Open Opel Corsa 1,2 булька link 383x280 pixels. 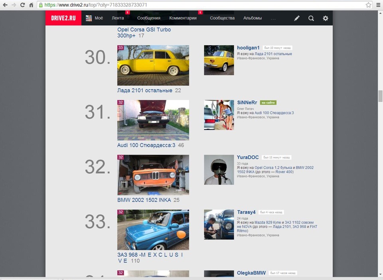click(x=273, y=168)
